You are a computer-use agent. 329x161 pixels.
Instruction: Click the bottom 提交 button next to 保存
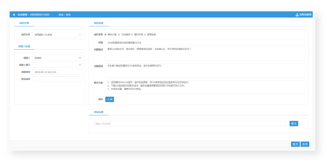(x=295, y=144)
